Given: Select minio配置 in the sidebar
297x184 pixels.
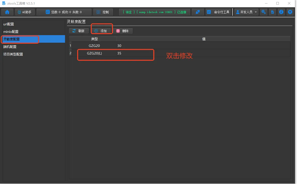Looking at the screenshot, I should coord(11,32).
